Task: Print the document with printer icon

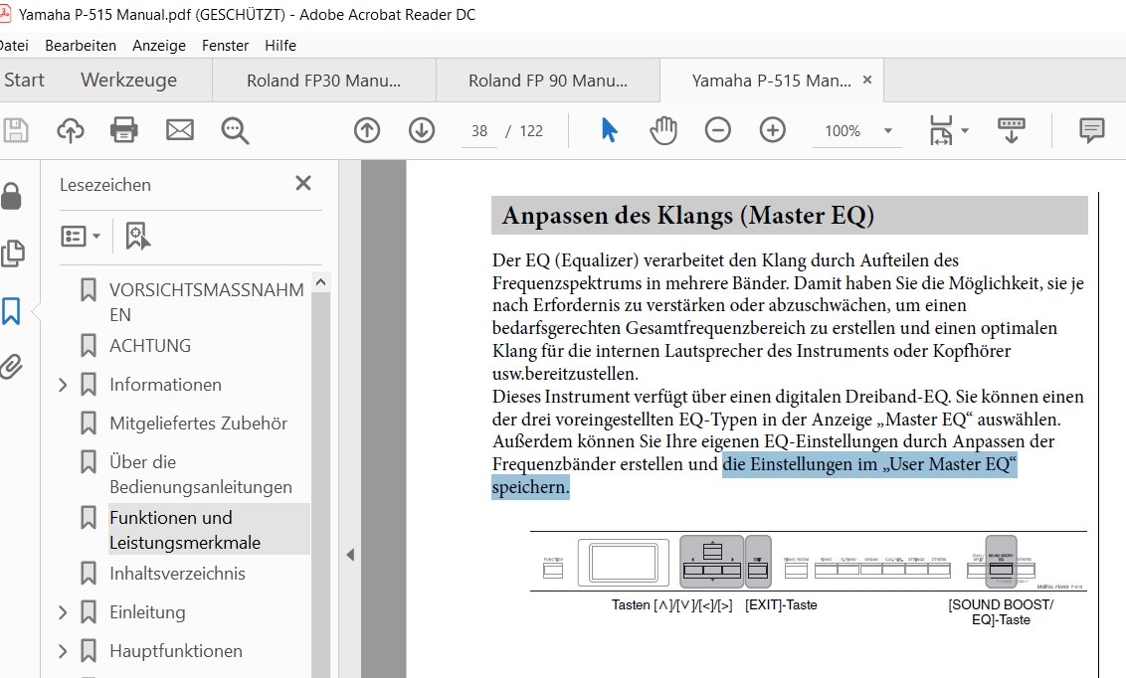Action: coord(123,130)
